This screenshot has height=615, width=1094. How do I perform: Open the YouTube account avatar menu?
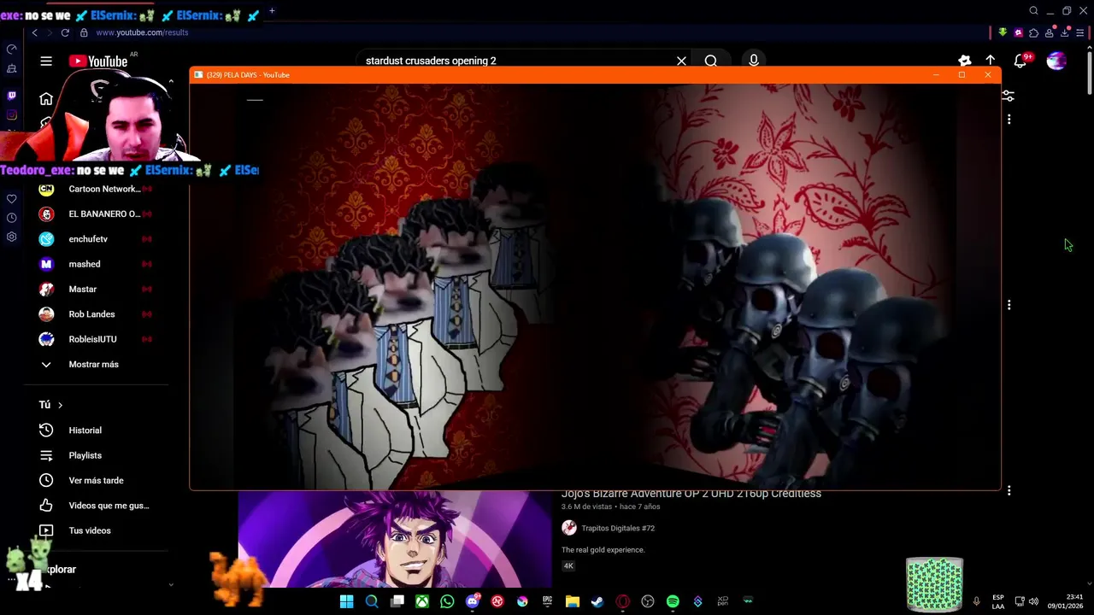click(x=1056, y=61)
